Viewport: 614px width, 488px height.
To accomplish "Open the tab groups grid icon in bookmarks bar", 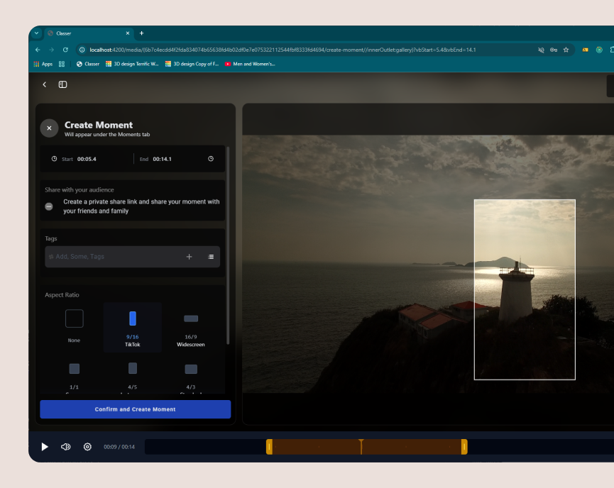I will 62,64.
